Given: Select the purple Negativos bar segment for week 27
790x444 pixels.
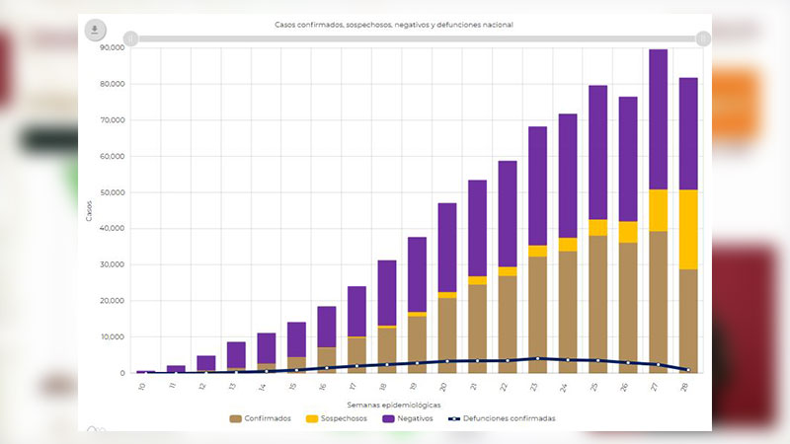Looking at the screenshot, I should tap(658, 119).
